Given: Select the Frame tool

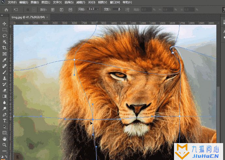Looking at the screenshot, I should point(4,54).
